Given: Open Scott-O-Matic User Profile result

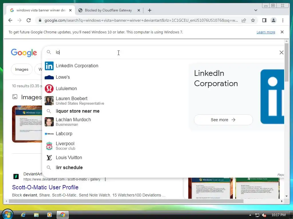Looking at the screenshot, I should 45,187.
